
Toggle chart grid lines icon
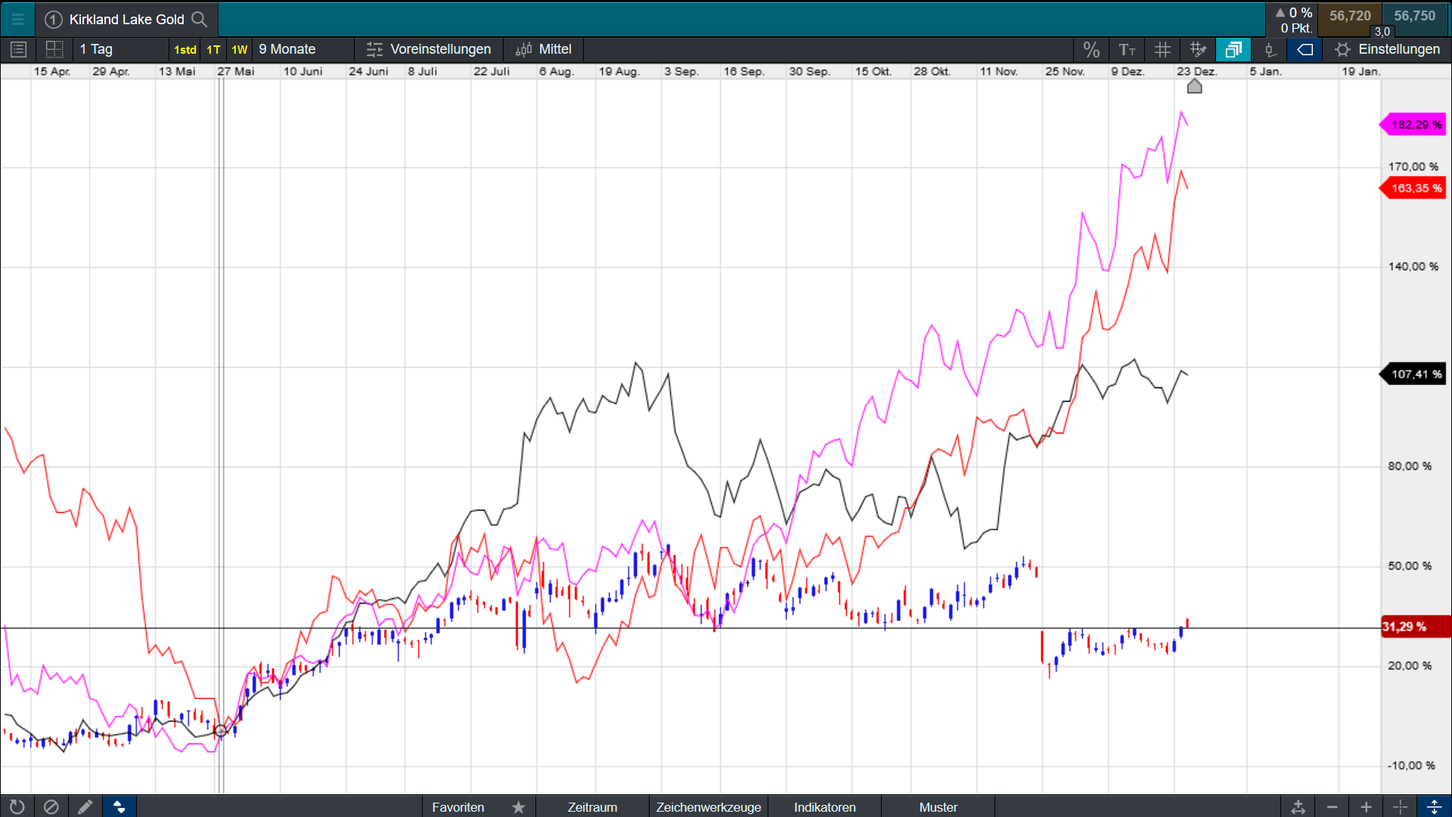[x=1162, y=50]
